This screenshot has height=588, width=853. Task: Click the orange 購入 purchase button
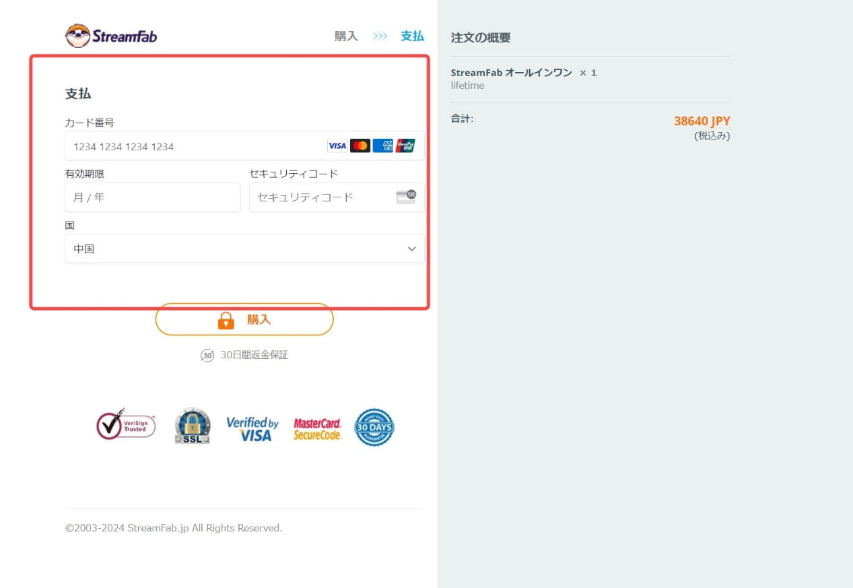(x=244, y=319)
